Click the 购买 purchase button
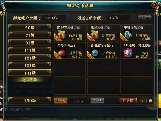The width and height of the screenshot is (161, 121). pos(145,18)
